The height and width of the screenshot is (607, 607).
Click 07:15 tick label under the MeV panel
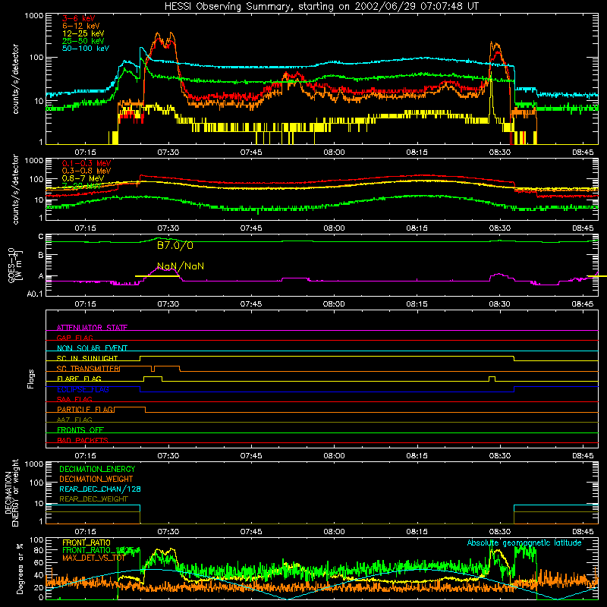pos(85,228)
